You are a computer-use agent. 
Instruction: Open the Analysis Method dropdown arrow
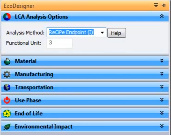[102, 33]
